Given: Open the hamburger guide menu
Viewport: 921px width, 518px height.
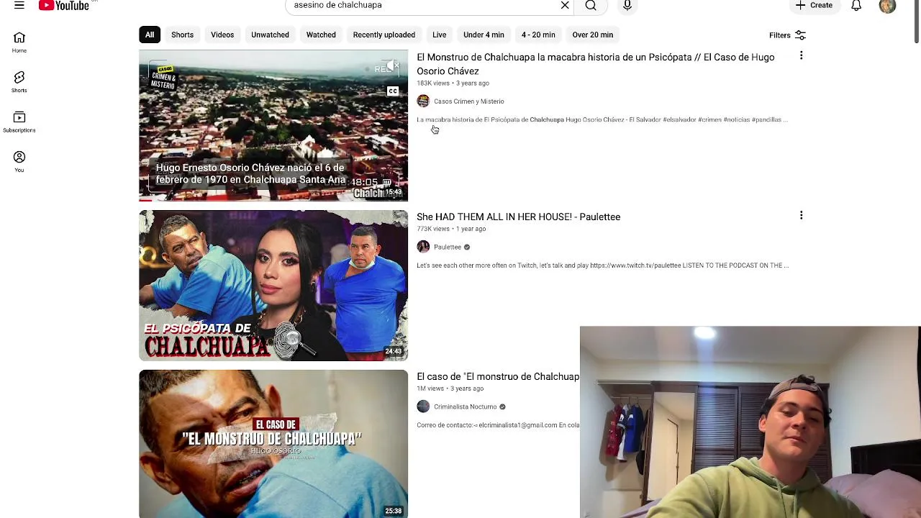Looking at the screenshot, I should (x=19, y=5).
